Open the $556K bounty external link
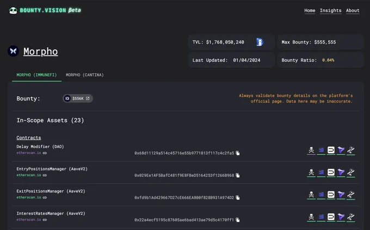The width and height of the screenshot is (370, 230). click(x=78, y=98)
